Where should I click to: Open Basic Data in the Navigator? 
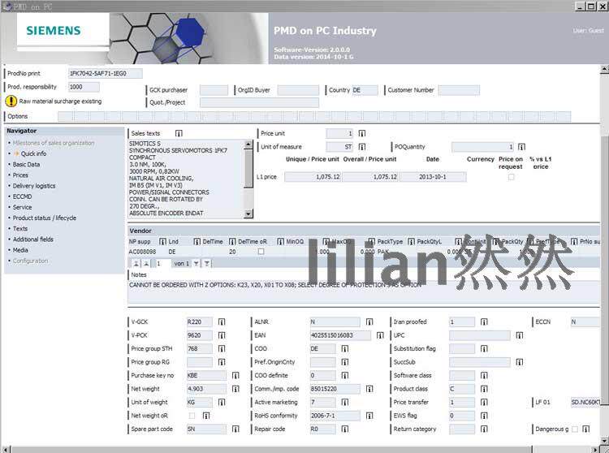[x=27, y=165]
